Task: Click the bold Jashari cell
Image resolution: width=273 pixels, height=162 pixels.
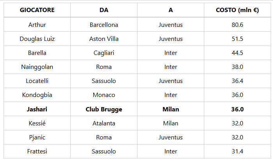Action: (x=37, y=109)
